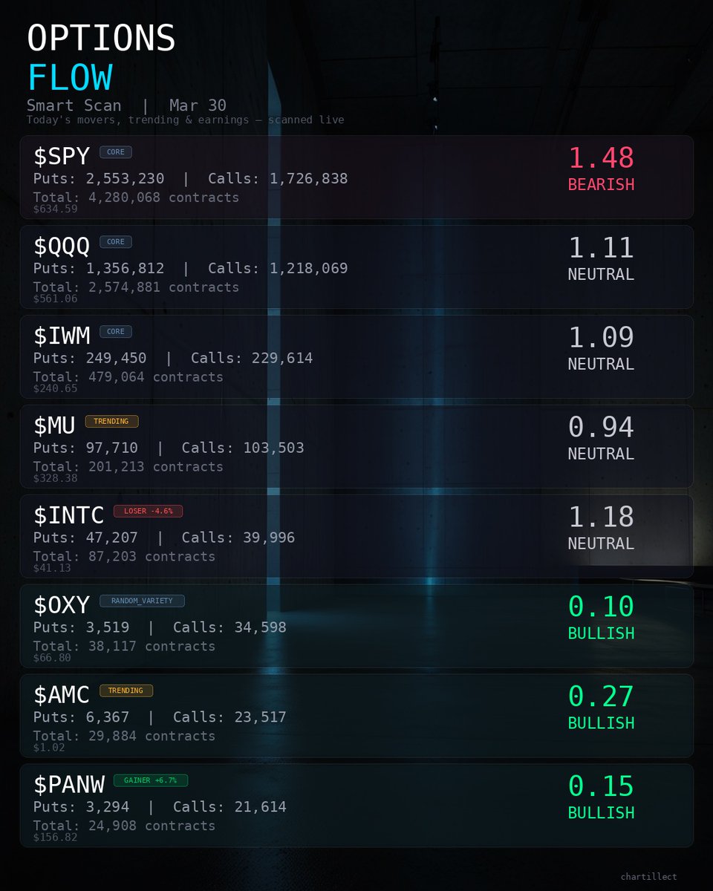
Task: Click Total: 201,213 contracts
Action: [x=128, y=467]
